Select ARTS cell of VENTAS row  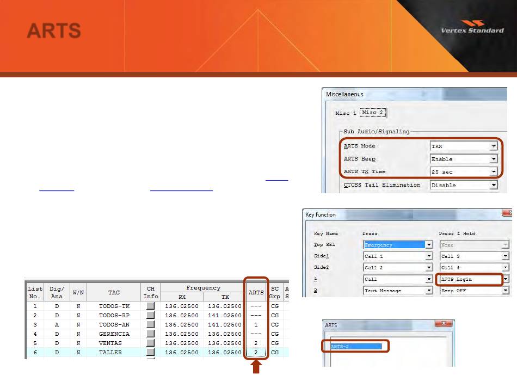(x=256, y=343)
